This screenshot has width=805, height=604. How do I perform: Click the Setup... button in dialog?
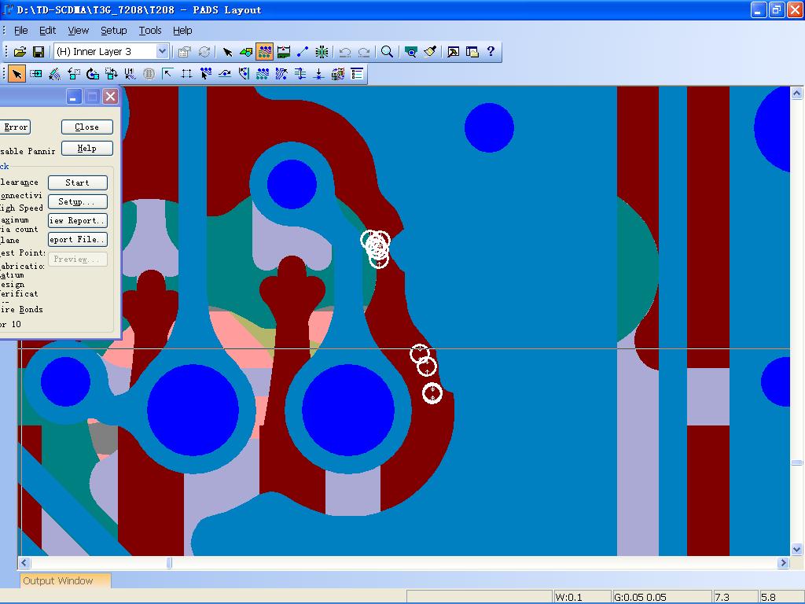tap(77, 201)
